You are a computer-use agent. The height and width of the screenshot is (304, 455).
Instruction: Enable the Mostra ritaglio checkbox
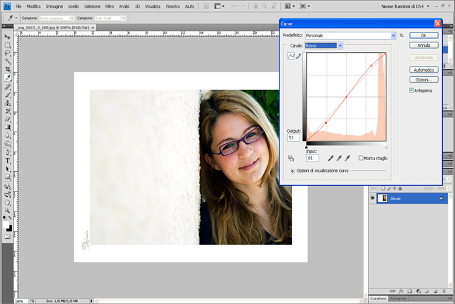point(361,158)
